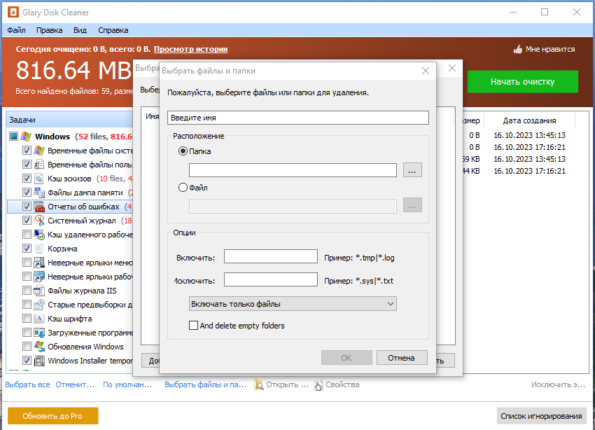Click the Корзина recycle bin icon

(39, 249)
